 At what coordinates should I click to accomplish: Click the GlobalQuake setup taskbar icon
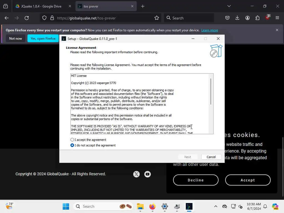pyautogui.click(x=189, y=206)
